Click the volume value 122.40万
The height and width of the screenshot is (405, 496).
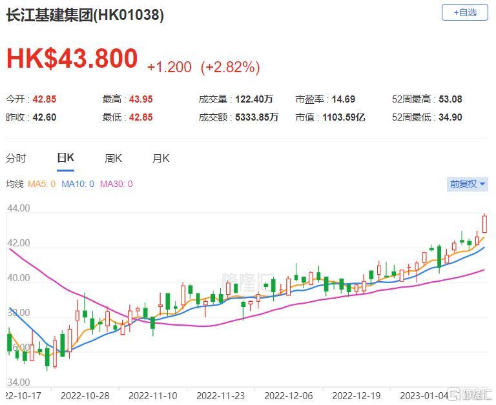click(254, 99)
